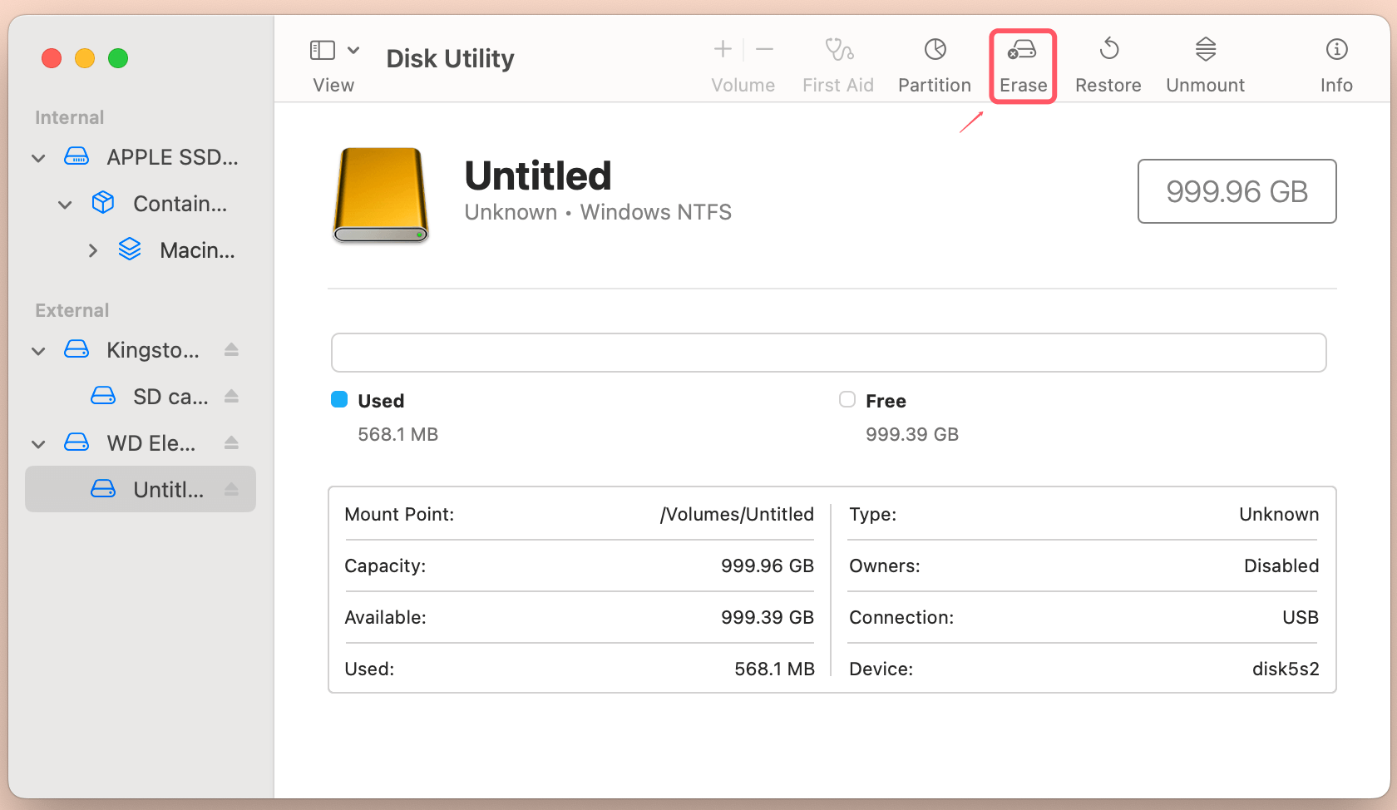Toggle the sidebar view icon
This screenshot has width=1397, height=810.
(x=323, y=49)
